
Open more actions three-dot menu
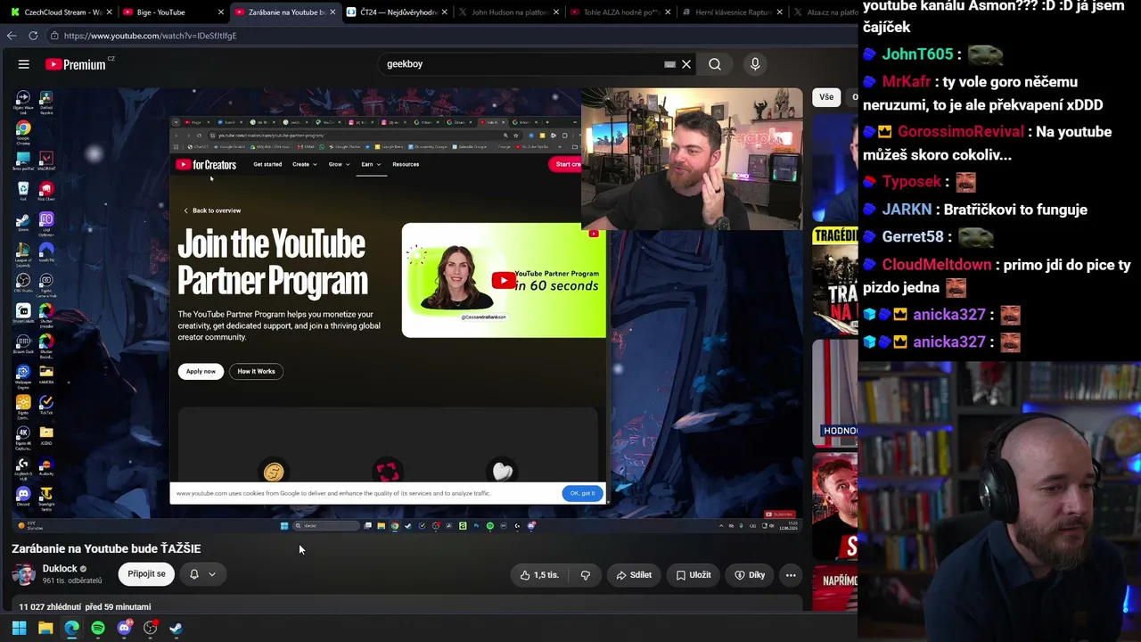791,575
